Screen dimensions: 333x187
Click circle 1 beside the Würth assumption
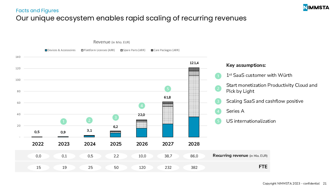pos(218,76)
